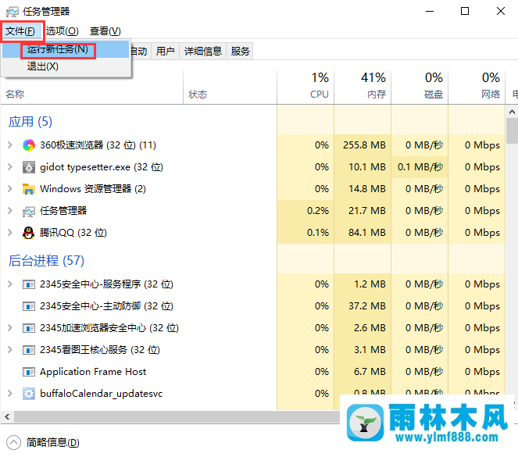The width and height of the screenshot is (518, 457).
Task: Choose 退出(X) from the File menu
Action: pyautogui.click(x=66, y=66)
